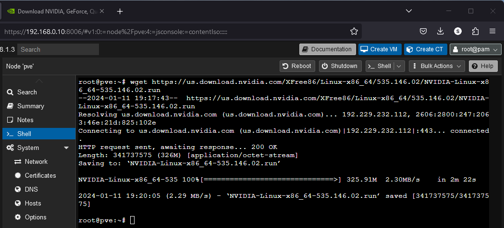Click the NVIDIA favicon on the tab
504x228 pixels.
11,11
